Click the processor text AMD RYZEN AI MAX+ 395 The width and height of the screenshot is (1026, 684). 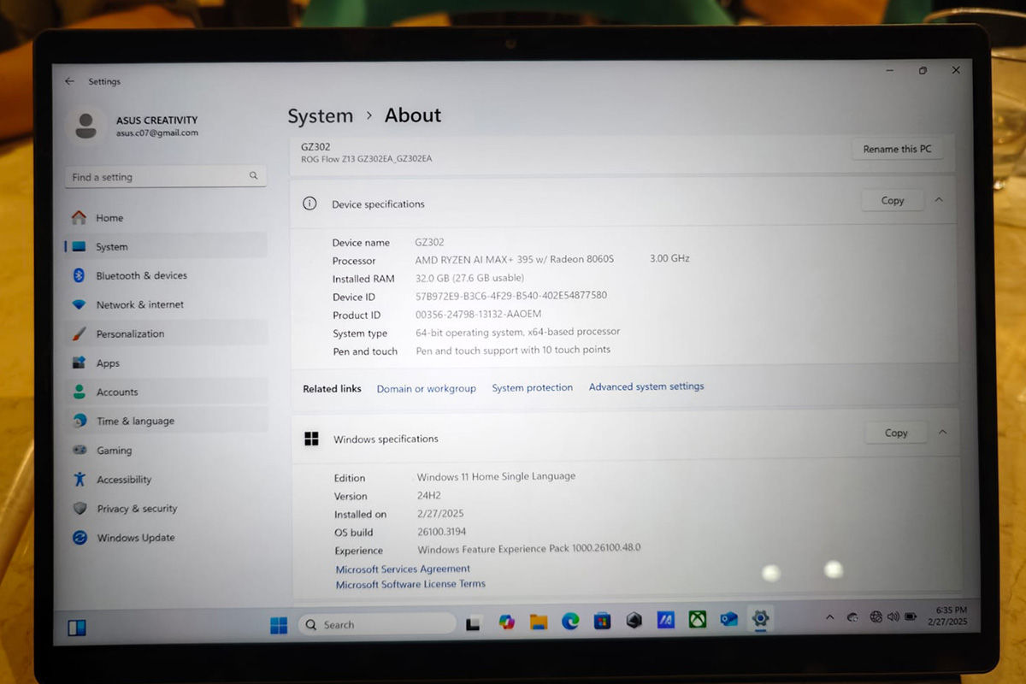pos(515,259)
